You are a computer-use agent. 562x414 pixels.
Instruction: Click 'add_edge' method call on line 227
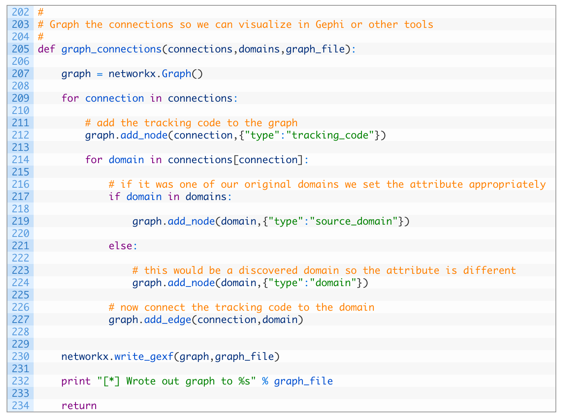click(x=168, y=320)
